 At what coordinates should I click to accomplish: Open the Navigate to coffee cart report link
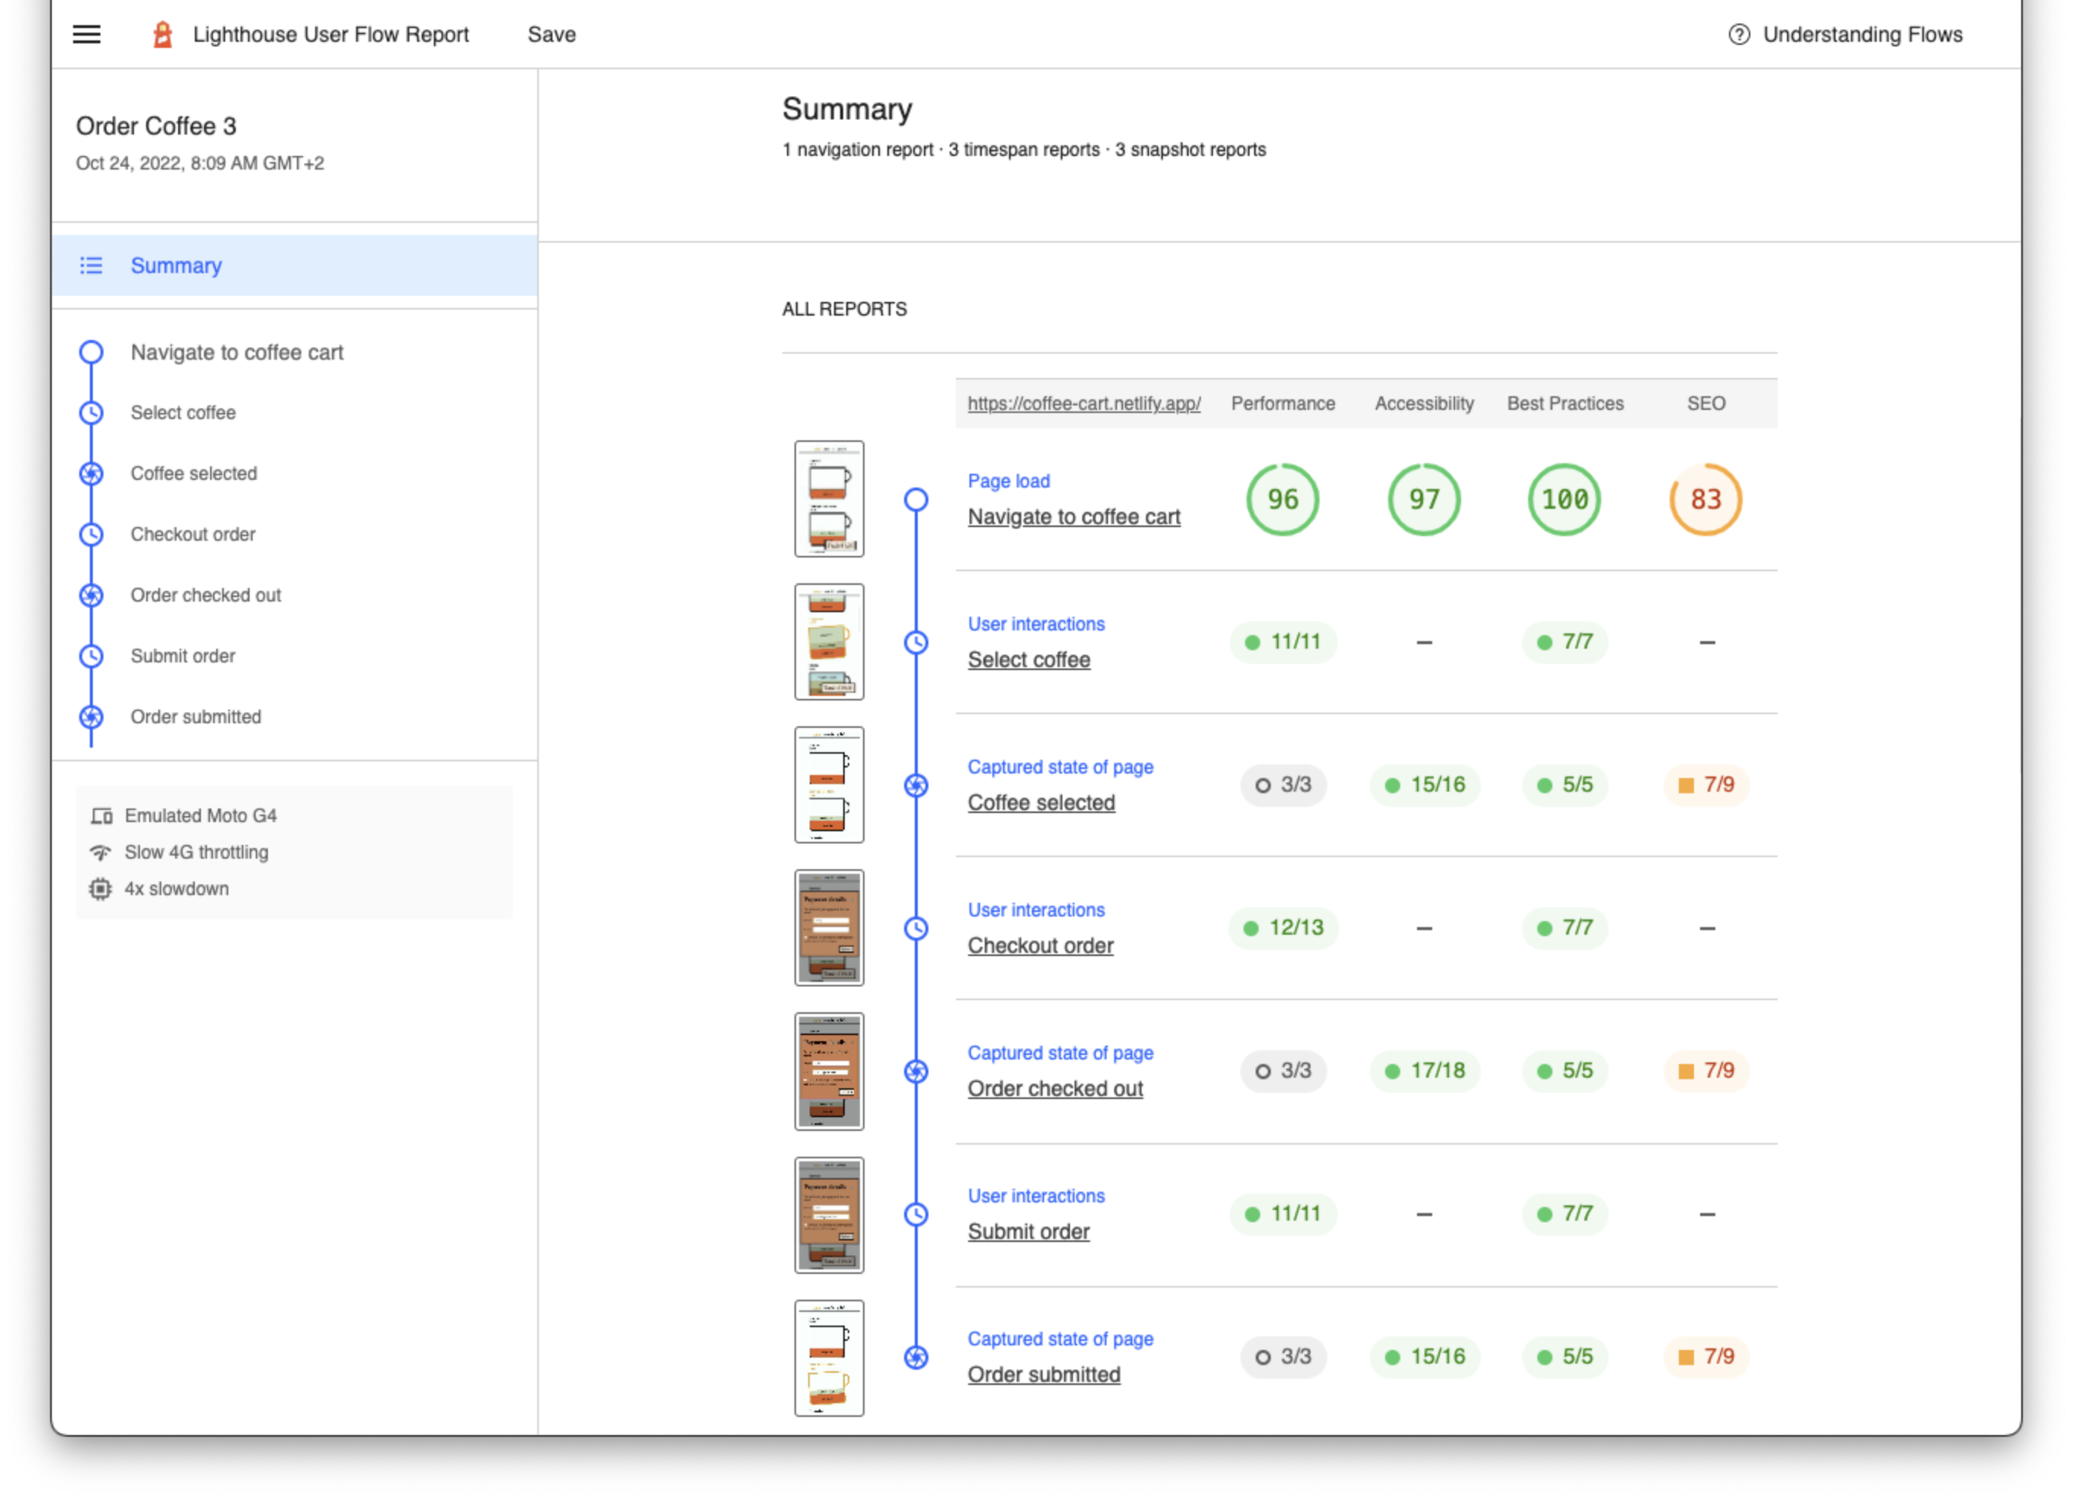point(1074,517)
